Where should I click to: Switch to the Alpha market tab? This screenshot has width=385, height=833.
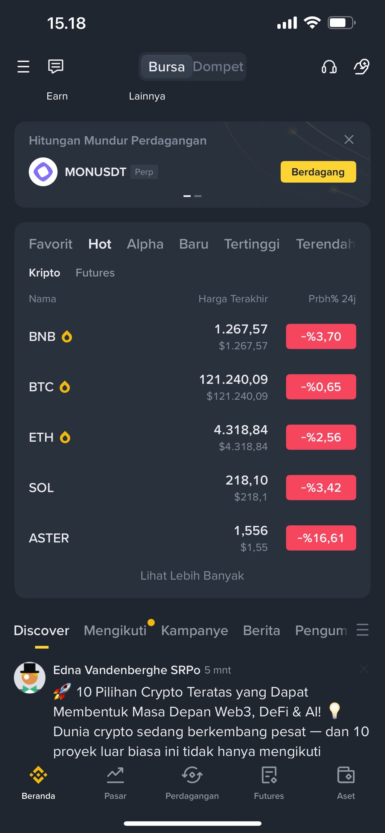[x=145, y=244]
